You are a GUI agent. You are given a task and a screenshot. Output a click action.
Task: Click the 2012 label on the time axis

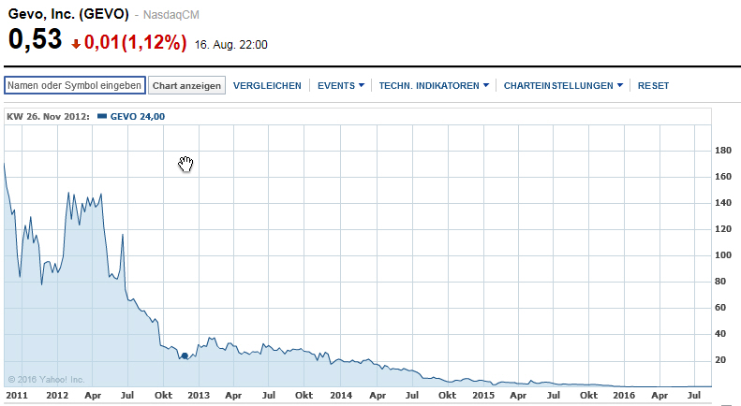click(57, 396)
